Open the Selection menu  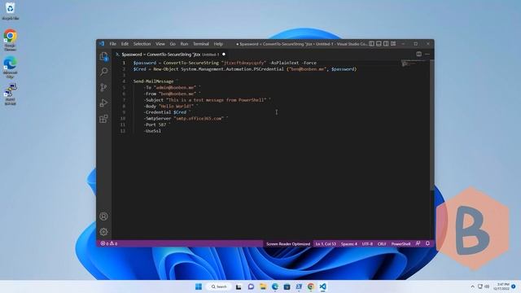tap(142, 44)
